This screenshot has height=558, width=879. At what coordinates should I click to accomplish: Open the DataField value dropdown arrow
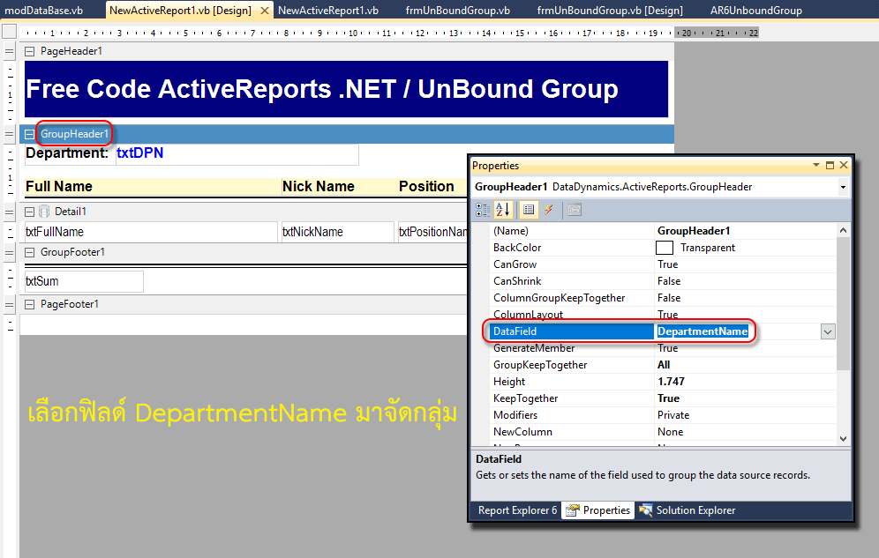pos(828,331)
